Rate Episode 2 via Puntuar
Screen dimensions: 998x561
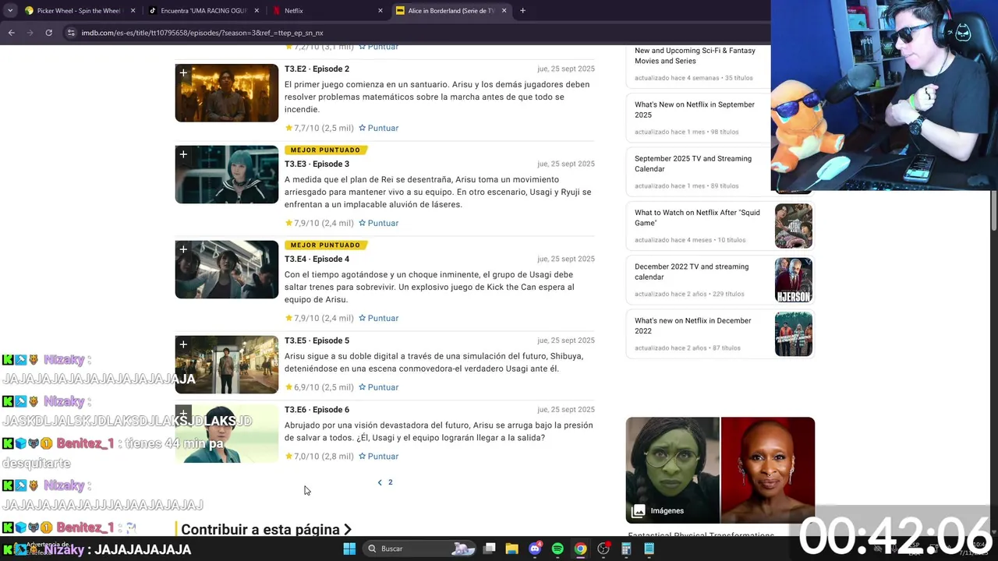[x=378, y=128]
